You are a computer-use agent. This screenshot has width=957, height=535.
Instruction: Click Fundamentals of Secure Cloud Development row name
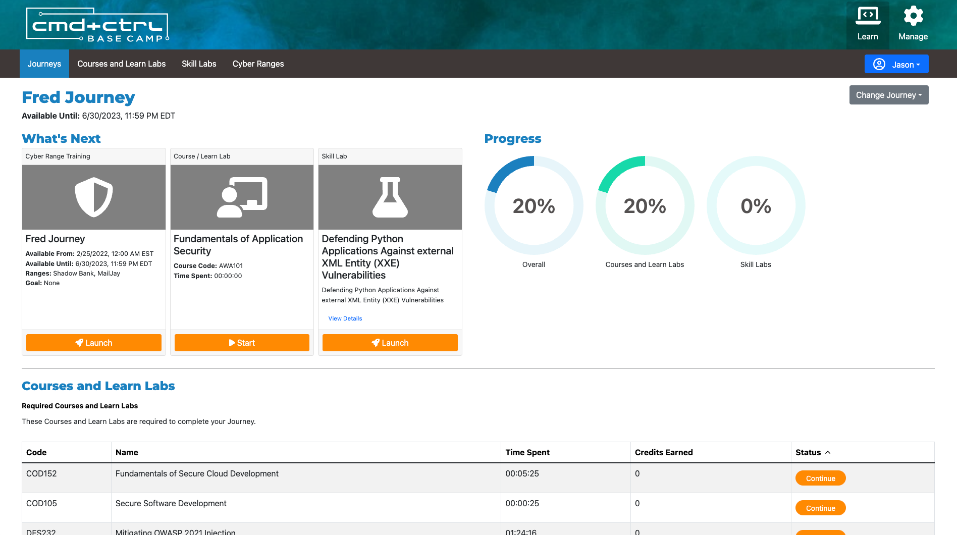tap(197, 473)
